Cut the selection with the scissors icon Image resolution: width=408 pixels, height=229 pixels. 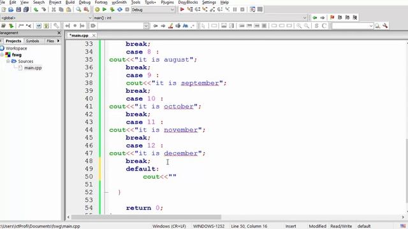coord(54,10)
